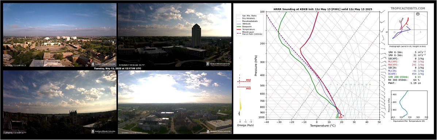The height and width of the screenshot is (140, 437).
Task: Open the bottom-left castle silhouette webcam view
Action: (60, 102)
